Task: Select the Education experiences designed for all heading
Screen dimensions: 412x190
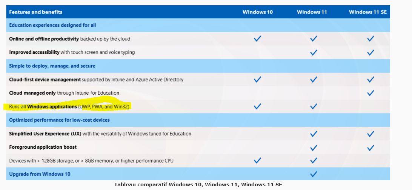Action: 52,26
